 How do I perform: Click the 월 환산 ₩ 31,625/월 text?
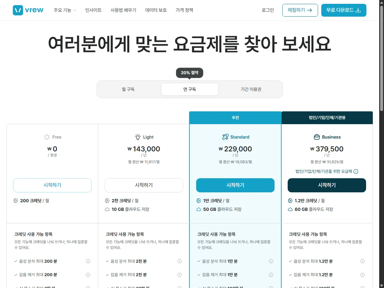[x=327, y=162]
